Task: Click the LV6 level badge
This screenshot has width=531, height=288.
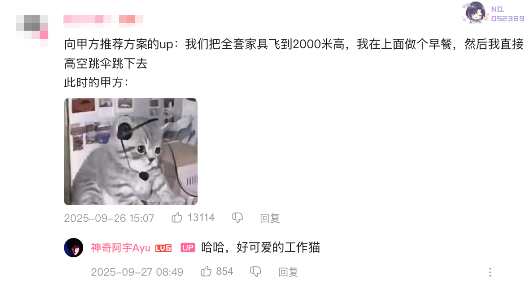Action: 163,248
